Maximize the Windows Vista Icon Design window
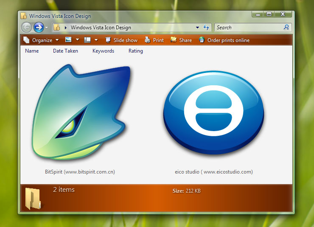314x227 pixels. 269,14
